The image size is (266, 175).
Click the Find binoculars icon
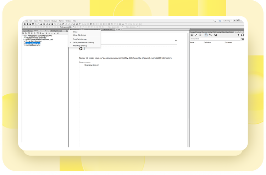point(74,24)
